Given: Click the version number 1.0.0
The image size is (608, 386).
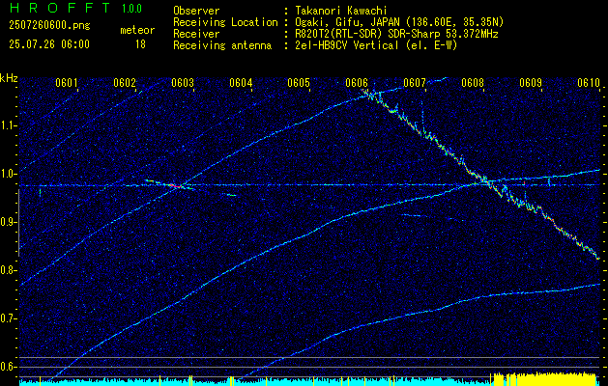Looking at the screenshot, I should click(x=131, y=9).
